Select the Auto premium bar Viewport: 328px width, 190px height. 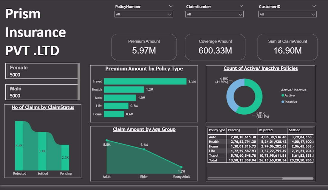coord(120,98)
